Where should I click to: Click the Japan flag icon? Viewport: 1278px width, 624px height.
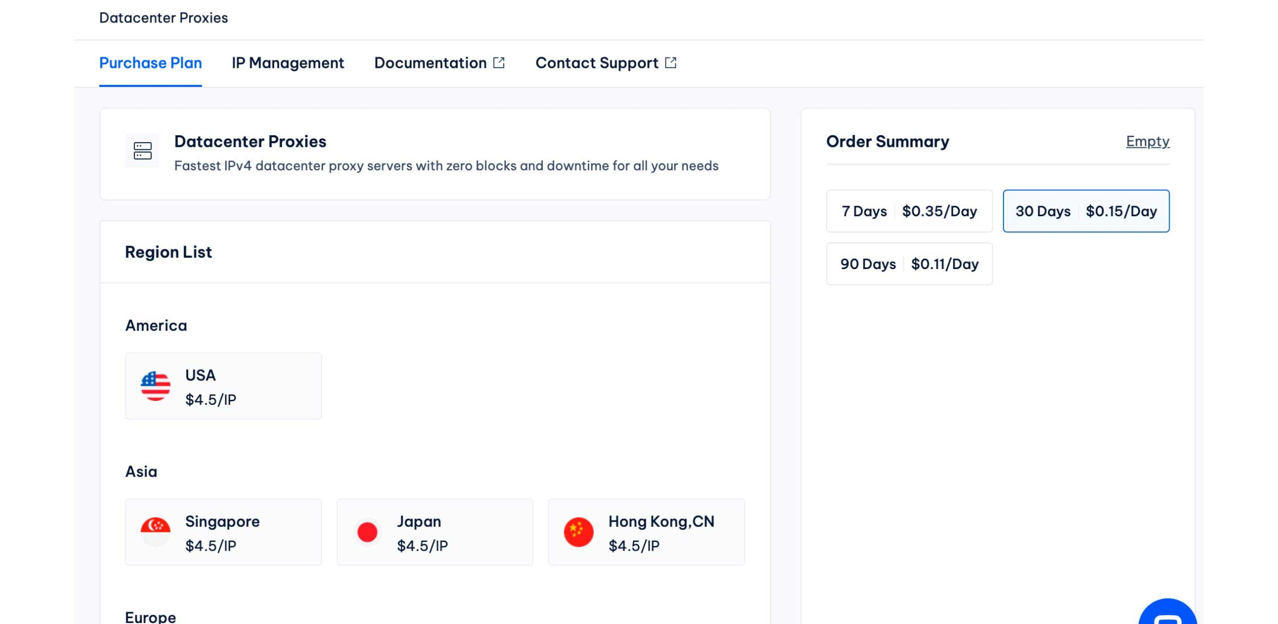[x=367, y=532]
